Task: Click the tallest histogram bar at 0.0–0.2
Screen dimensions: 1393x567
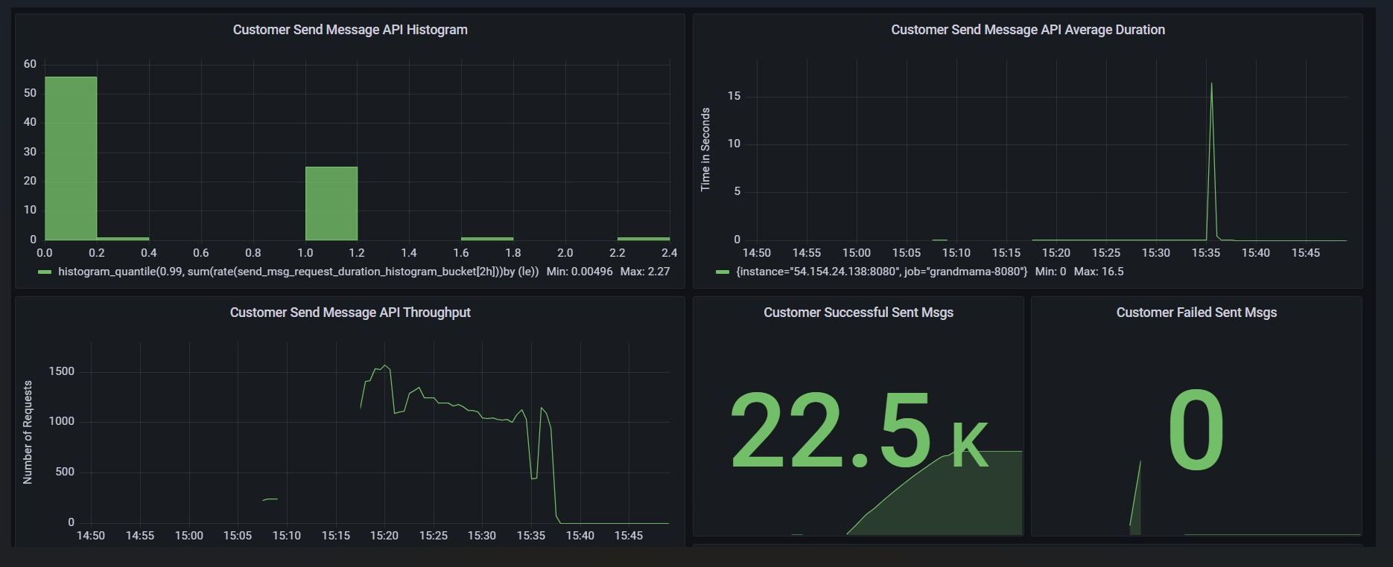Action: pyautogui.click(x=71, y=158)
